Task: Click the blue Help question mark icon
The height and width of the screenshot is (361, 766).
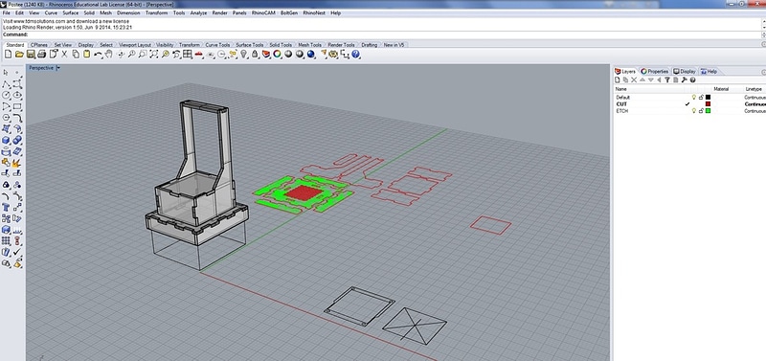Action: [x=355, y=55]
